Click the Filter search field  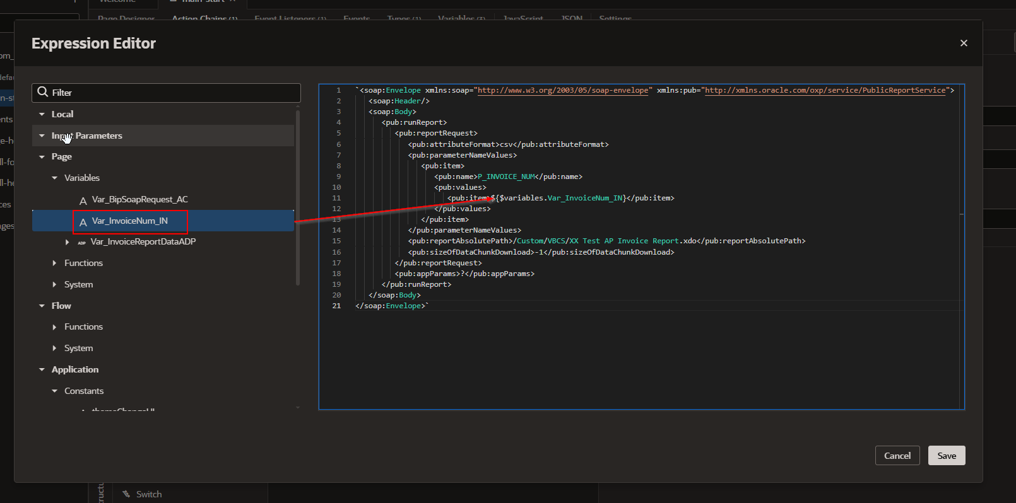tap(166, 93)
